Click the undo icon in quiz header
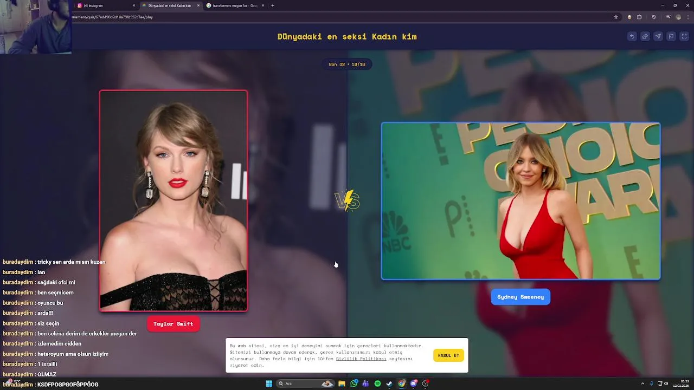694x390 pixels. [x=632, y=36]
